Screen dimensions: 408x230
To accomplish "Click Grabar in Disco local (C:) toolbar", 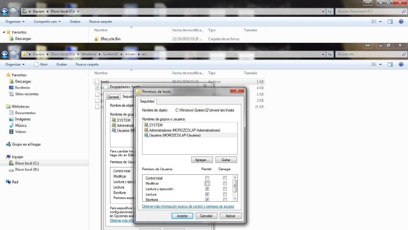I will pyautogui.click(x=75, y=22).
